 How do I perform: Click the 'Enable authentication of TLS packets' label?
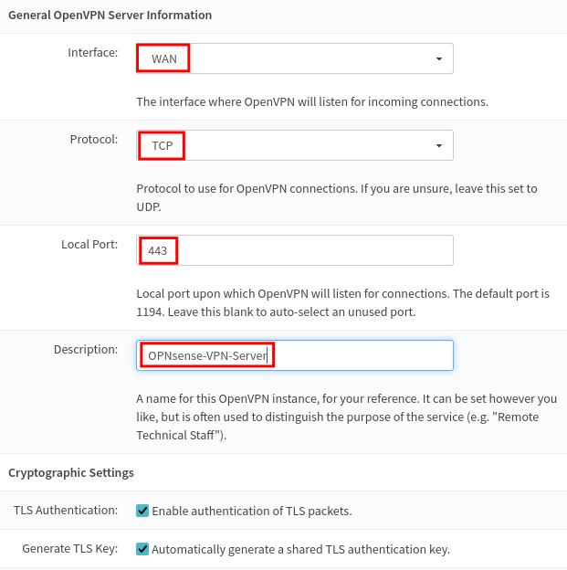252,512
